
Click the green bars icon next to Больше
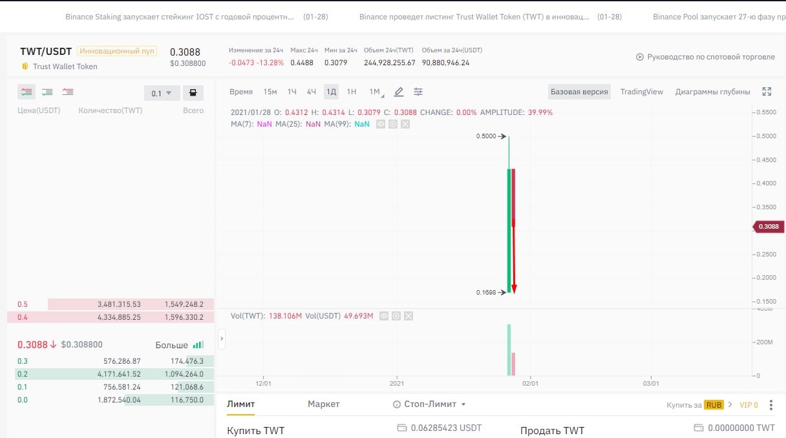[198, 345]
